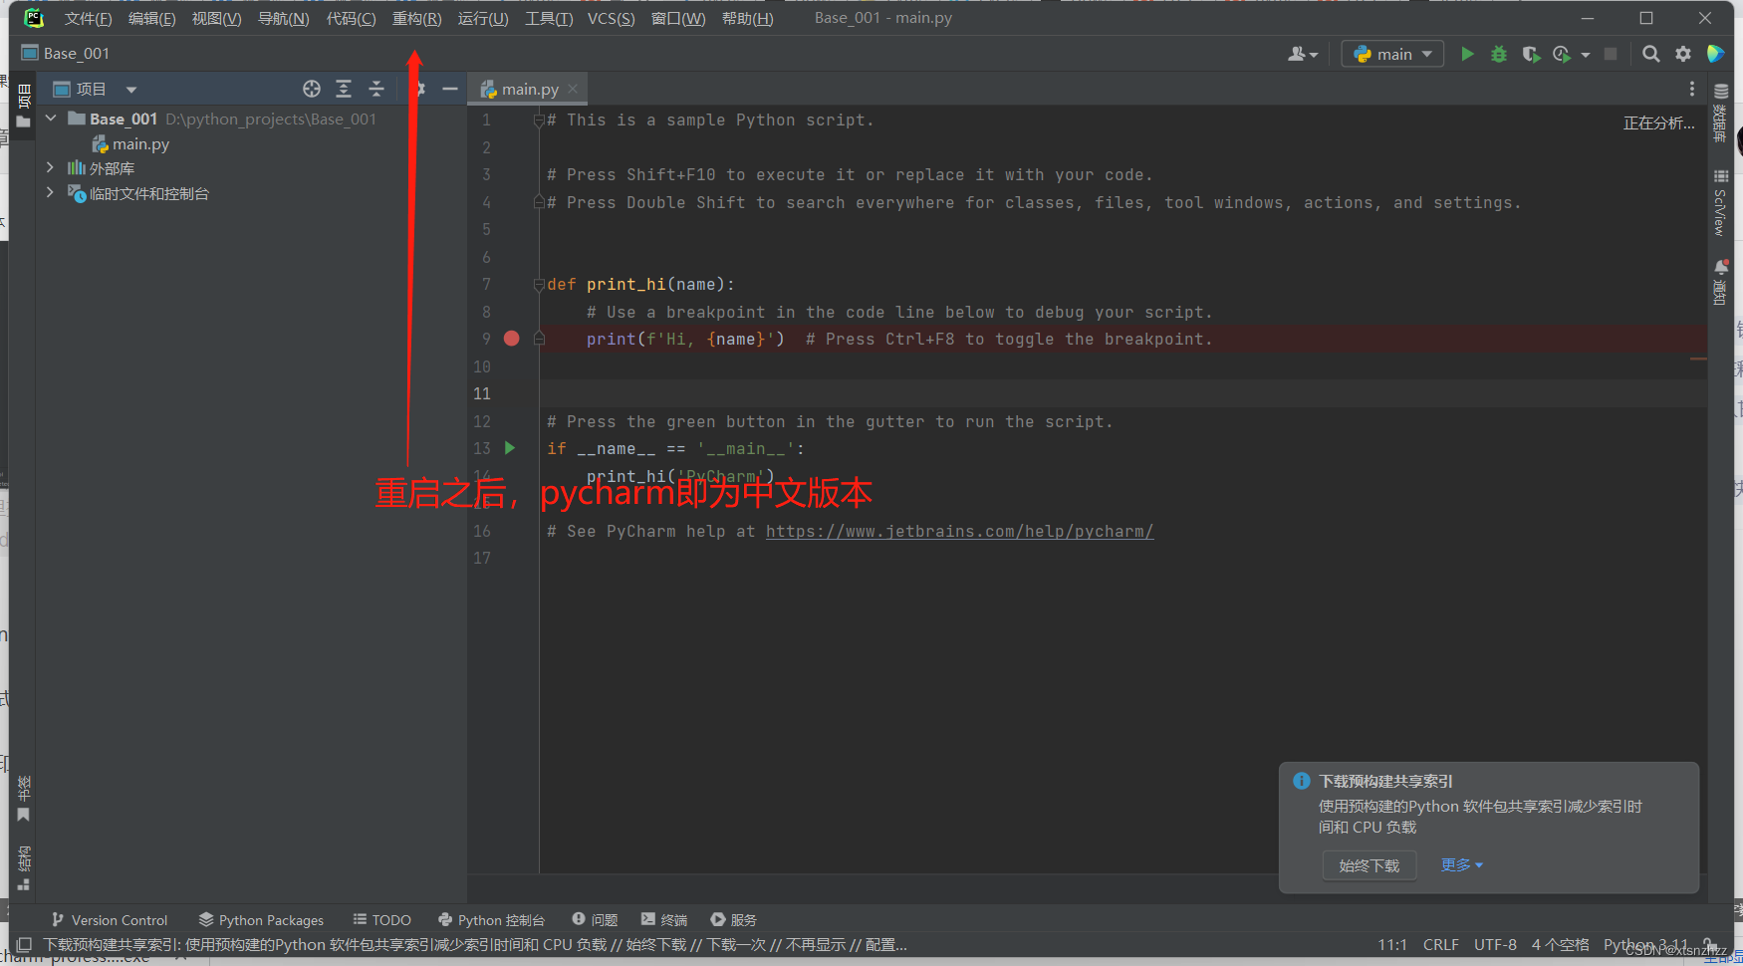Open the Python 控制台 tool tab
This screenshot has width=1743, height=966.
click(492, 919)
